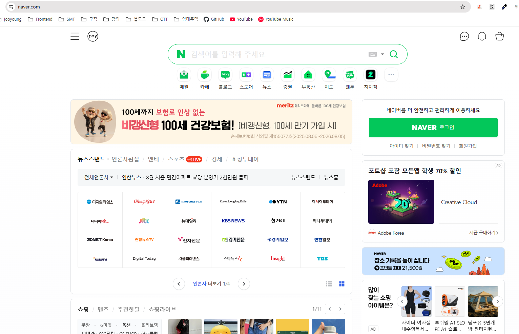519x334 pixels.
Task: Switch to the 쇼핑라이브 tab
Action: tap(162, 309)
